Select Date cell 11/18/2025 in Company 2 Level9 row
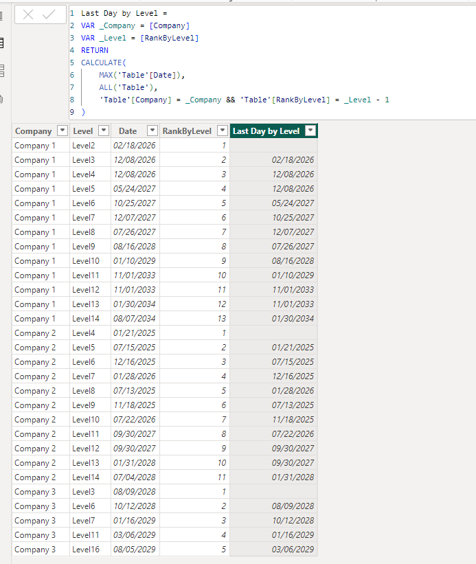476x564 pixels. point(135,405)
